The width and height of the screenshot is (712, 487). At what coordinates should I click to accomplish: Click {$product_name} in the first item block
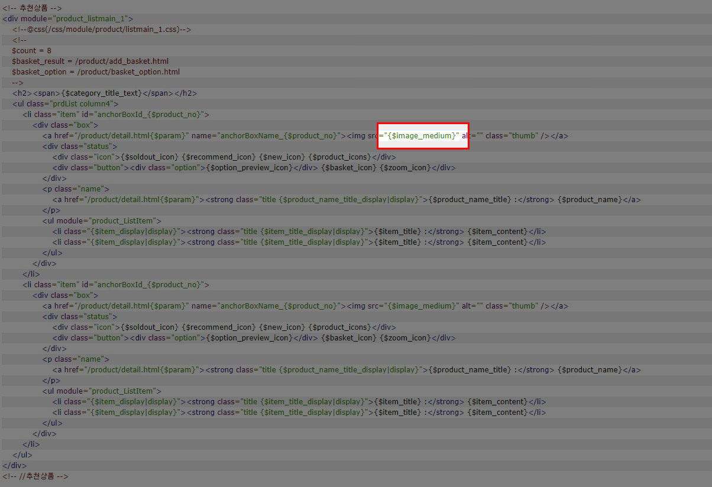tap(591, 200)
